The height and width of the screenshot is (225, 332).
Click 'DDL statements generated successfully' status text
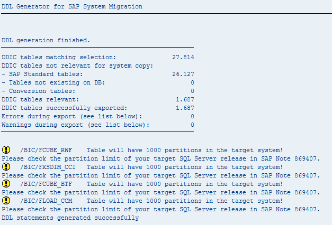tap(70, 218)
